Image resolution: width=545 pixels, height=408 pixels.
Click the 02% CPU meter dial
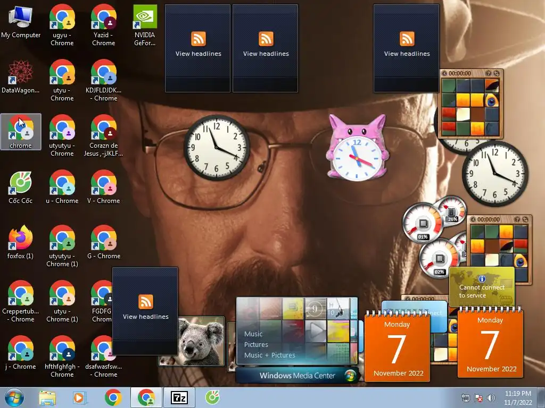tap(439, 258)
